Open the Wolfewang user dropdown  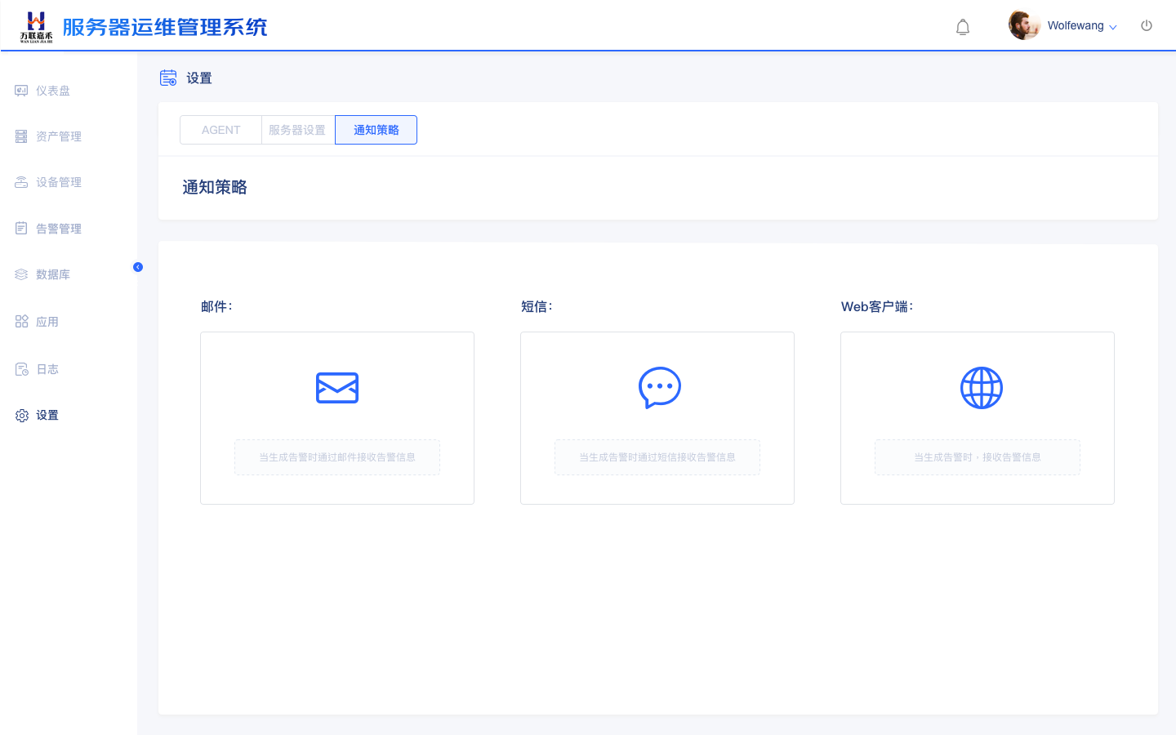pyautogui.click(x=1081, y=26)
